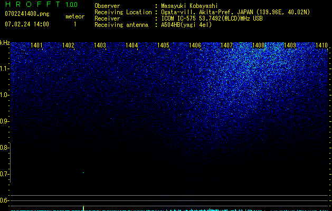Click the 1408 time axis marker

[258, 45]
